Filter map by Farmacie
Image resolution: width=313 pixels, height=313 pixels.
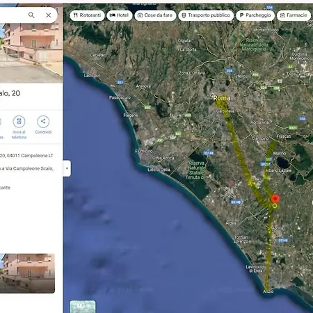(x=294, y=15)
